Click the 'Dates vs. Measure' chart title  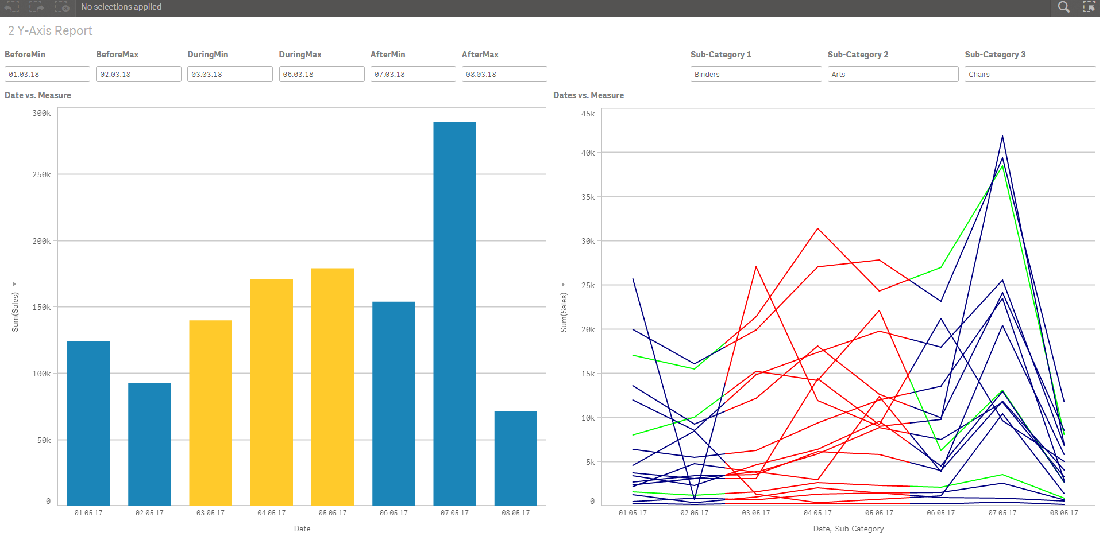click(x=588, y=95)
